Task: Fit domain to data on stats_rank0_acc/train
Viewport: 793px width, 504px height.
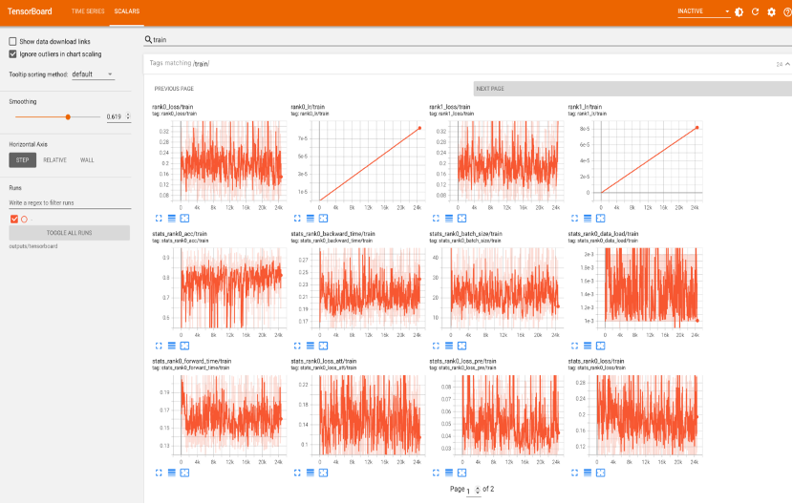Action: (184, 346)
